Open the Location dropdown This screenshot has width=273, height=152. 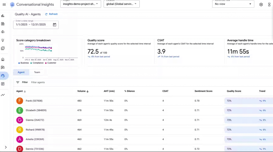pyautogui.click(x=122, y=4)
